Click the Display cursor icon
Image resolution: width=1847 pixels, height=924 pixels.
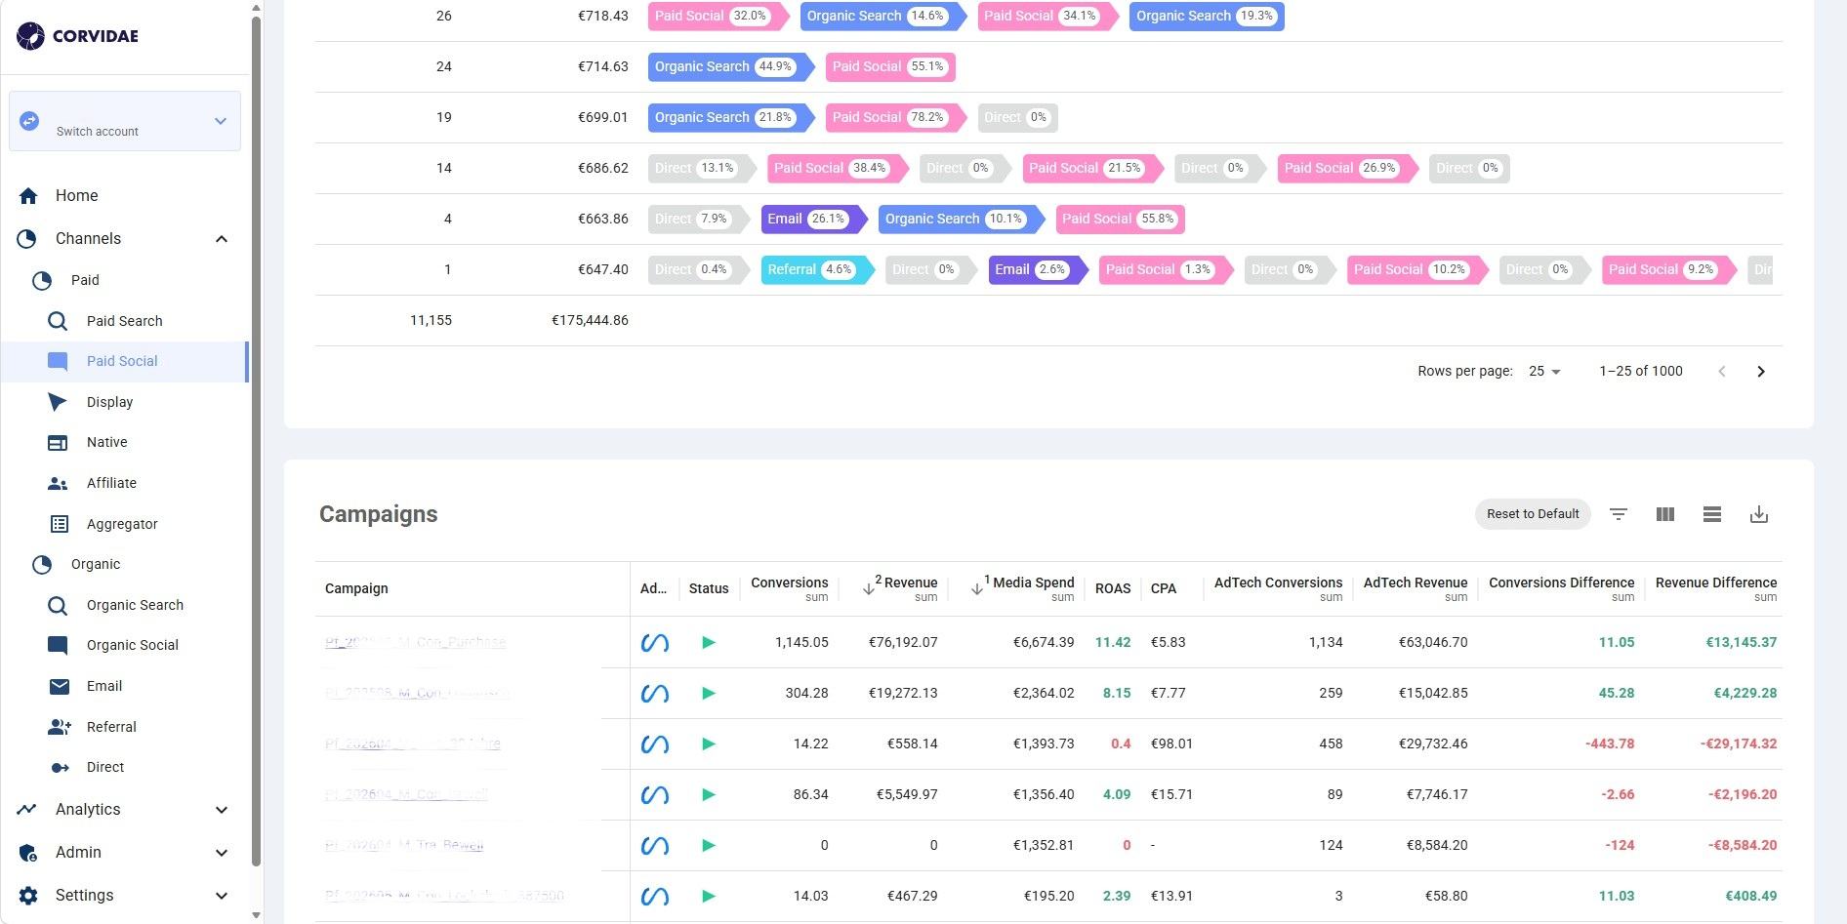click(58, 402)
